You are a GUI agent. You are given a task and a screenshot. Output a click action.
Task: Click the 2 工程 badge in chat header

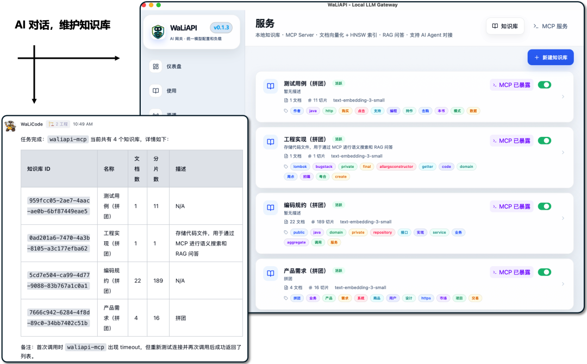tap(58, 124)
